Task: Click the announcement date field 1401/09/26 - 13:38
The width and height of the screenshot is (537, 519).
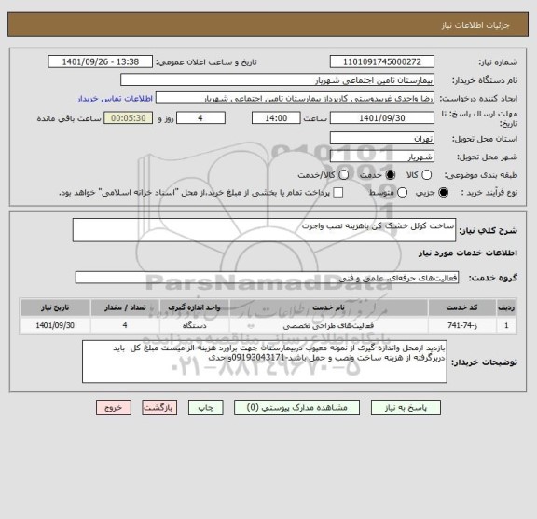Action: click(x=101, y=62)
